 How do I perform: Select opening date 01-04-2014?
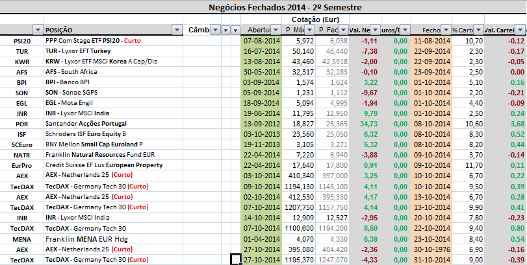click(261, 240)
